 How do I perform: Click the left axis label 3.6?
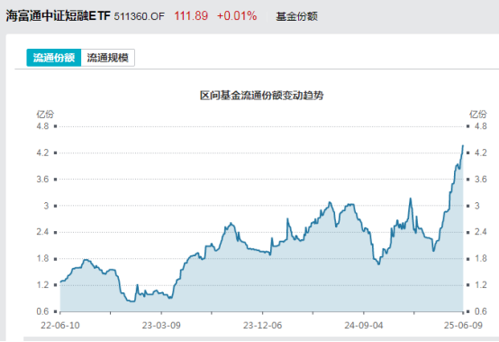point(42,180)
